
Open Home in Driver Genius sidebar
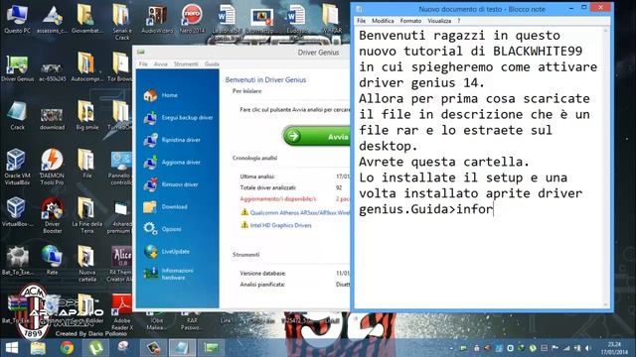click(x=161, y=95)
